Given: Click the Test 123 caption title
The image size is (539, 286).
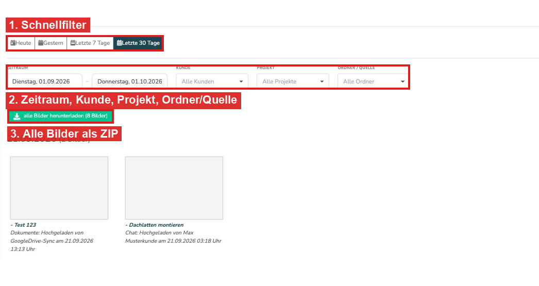Looking at the screenshot, I should coord(23,225).
